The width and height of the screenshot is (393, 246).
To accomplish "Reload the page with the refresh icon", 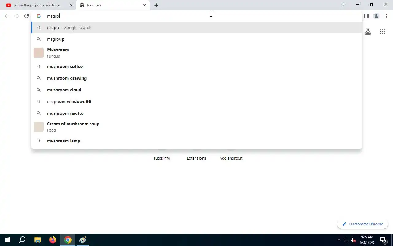I will pos(26,16).
